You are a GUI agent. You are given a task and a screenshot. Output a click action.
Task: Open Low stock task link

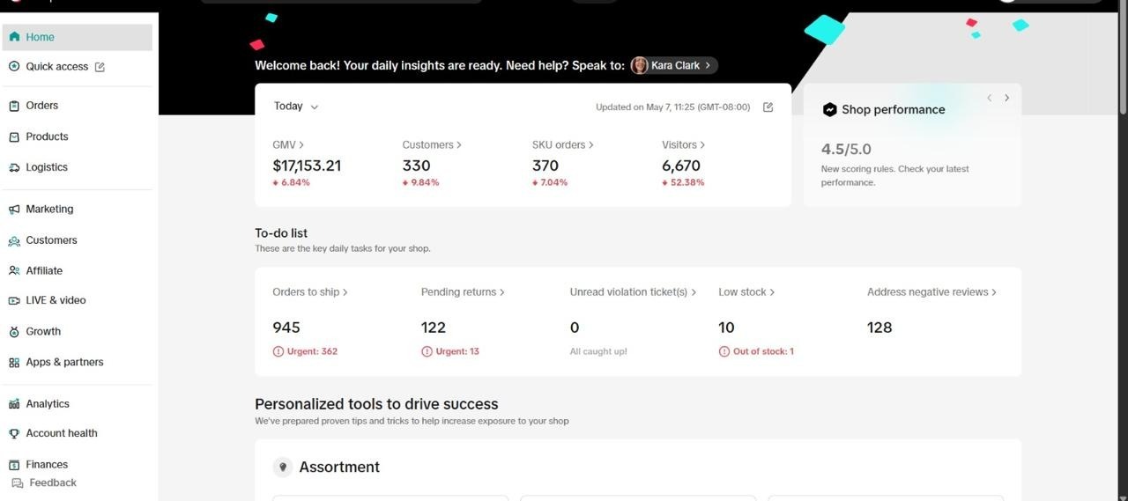(746, 291)
